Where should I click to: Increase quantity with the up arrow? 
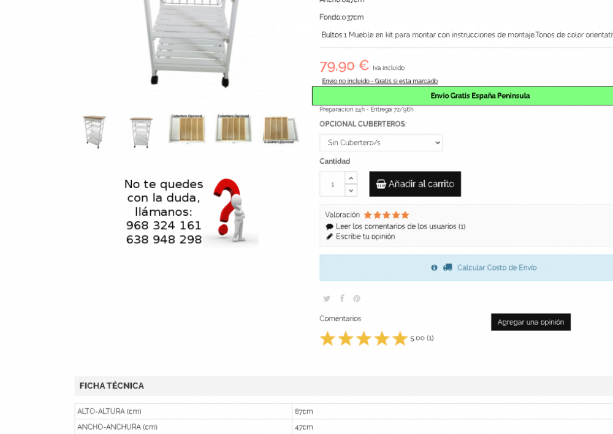click(x=351, y=178)
